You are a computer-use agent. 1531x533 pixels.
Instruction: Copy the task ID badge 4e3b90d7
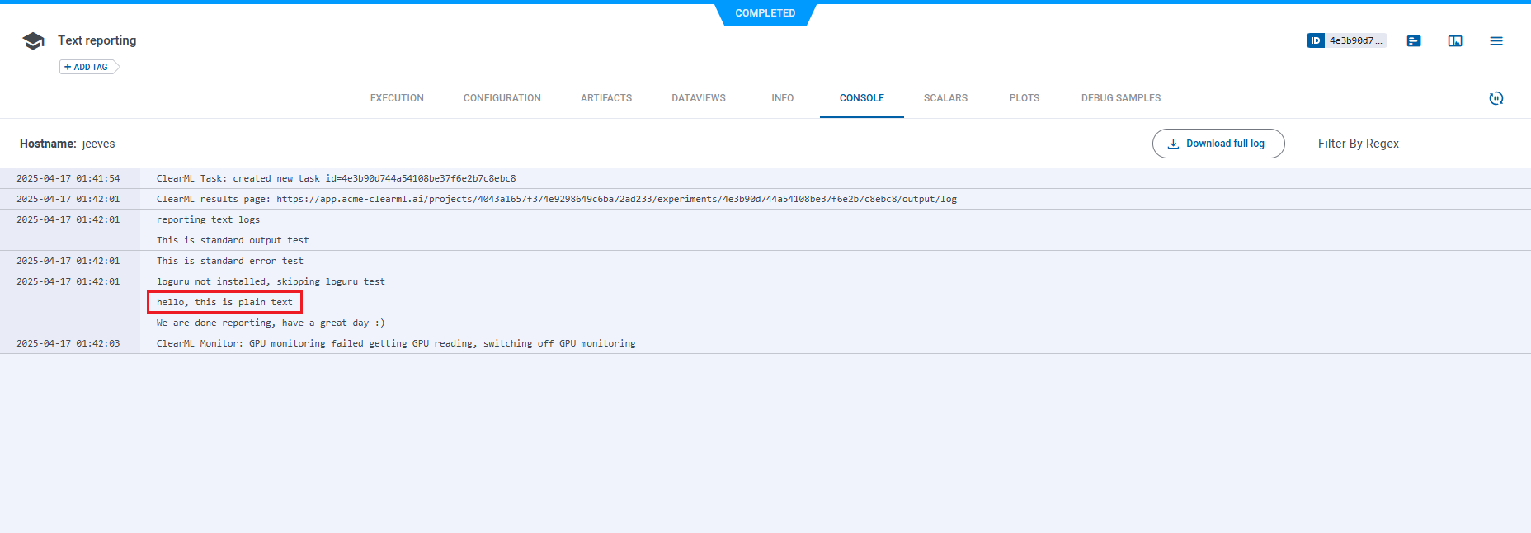tap(1345, 40)
